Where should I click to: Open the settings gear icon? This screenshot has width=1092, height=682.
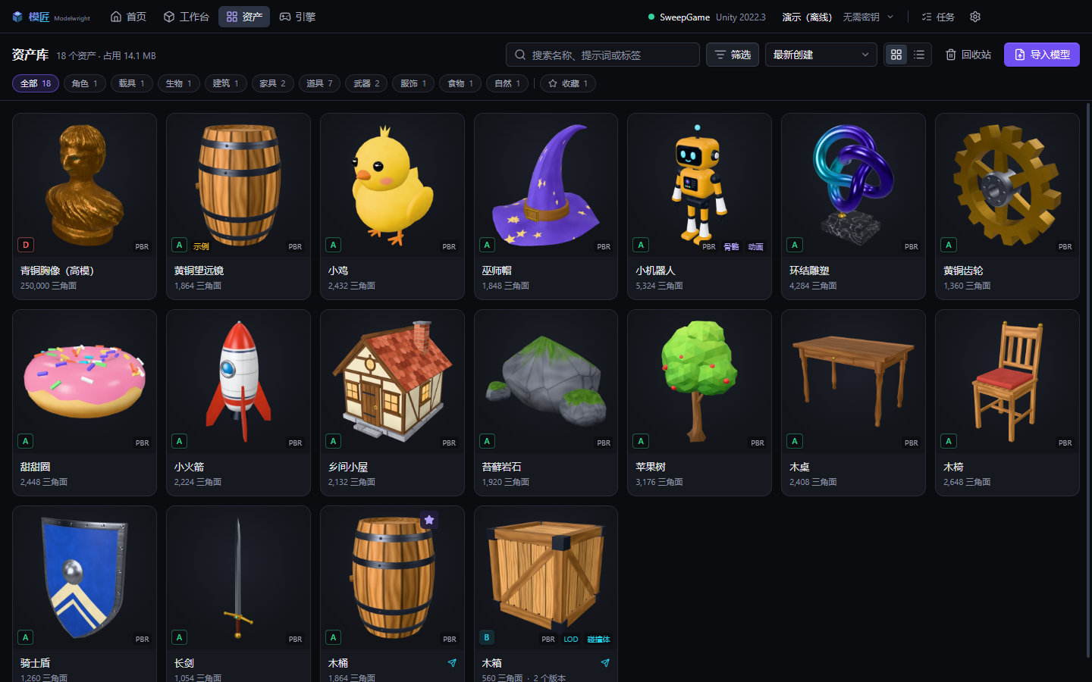click(975, 17)
